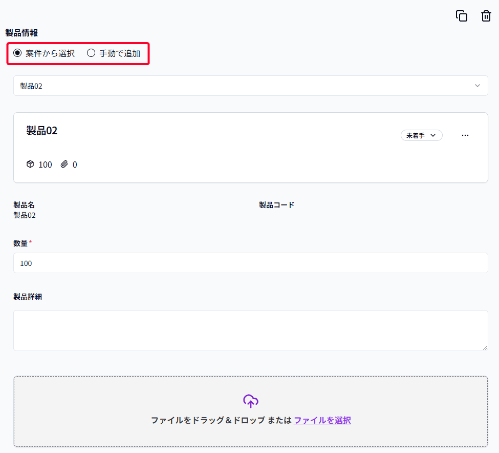Click the paperclip attachment icon
The width and height of the screenshot is (499, 453).
tap(64, 164)
